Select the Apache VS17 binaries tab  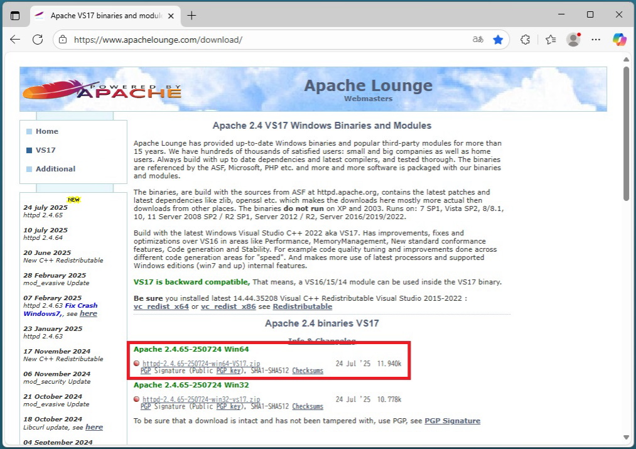pos(105,16)
